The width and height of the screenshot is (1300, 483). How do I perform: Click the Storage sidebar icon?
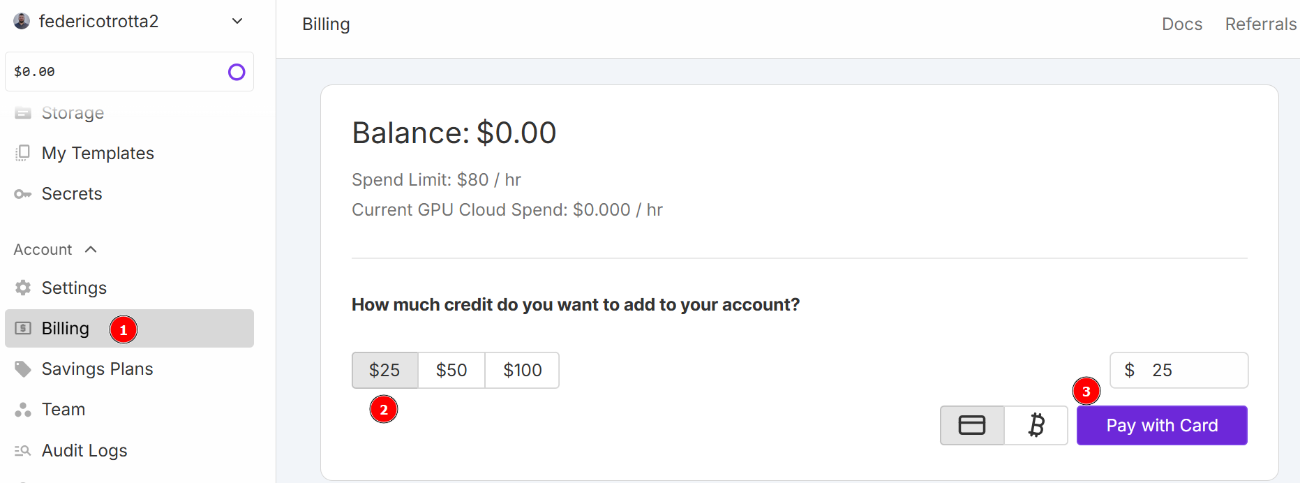click(23, 112)
